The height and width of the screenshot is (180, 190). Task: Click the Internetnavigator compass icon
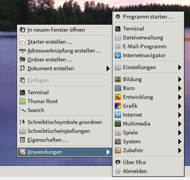click(x=118, y=55)
